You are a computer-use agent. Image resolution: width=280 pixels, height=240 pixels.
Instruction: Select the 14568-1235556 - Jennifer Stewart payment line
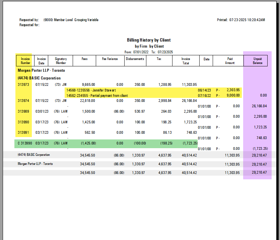(91, 90)
